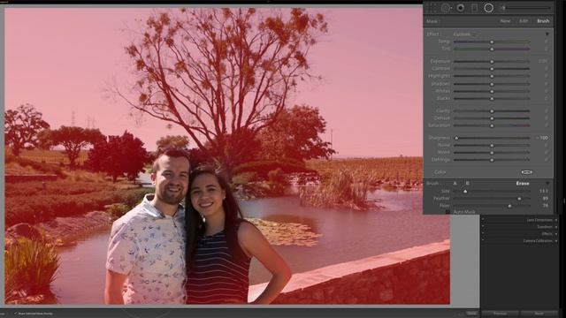Open the Color swatch picker

(x=527, y=172)
